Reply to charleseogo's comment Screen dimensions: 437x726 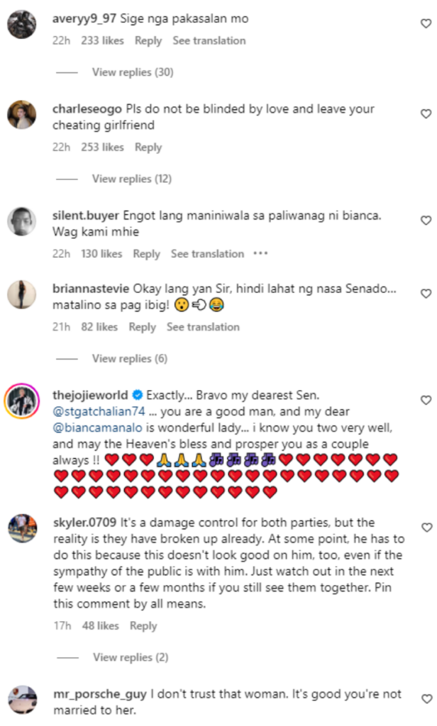[x=148, y=147]
